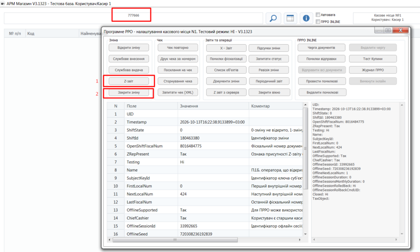420x252 pixels.
Task: Run the X - Звіт report
Action: coord(226,48)
